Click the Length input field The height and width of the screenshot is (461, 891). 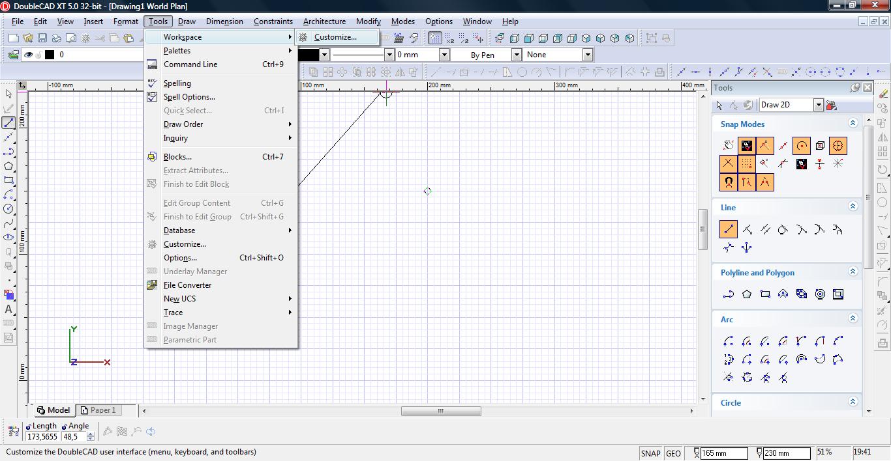tap(42, 437)
